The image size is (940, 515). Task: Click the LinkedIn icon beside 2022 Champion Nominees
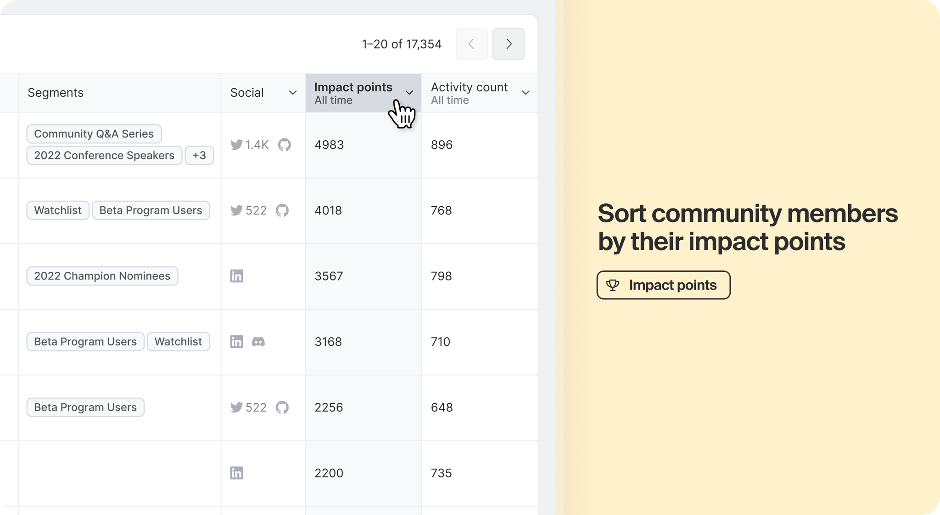[x=236, y=276]
